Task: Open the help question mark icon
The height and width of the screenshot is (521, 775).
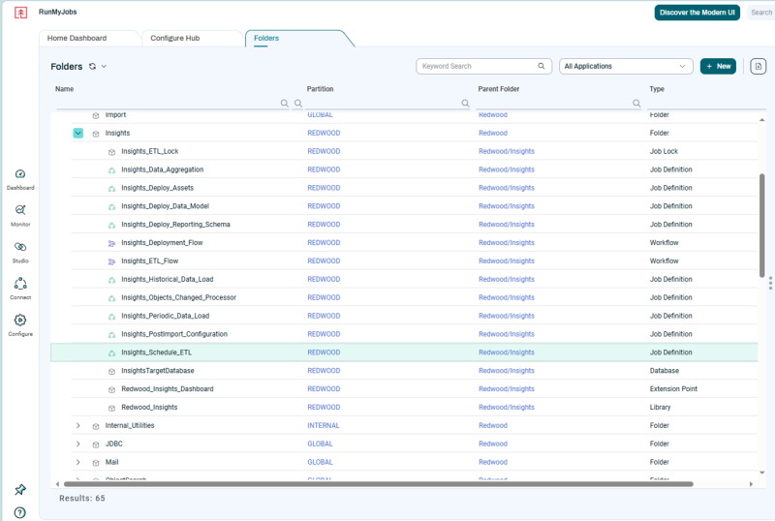Action: [20, 512]
